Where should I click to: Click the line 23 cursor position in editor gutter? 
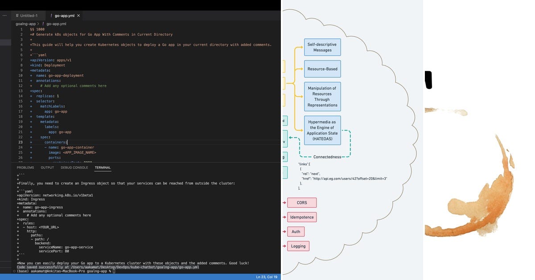coord(21,142)
